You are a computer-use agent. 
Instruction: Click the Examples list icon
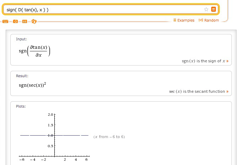pyautogui.click(x=175, y=20)
